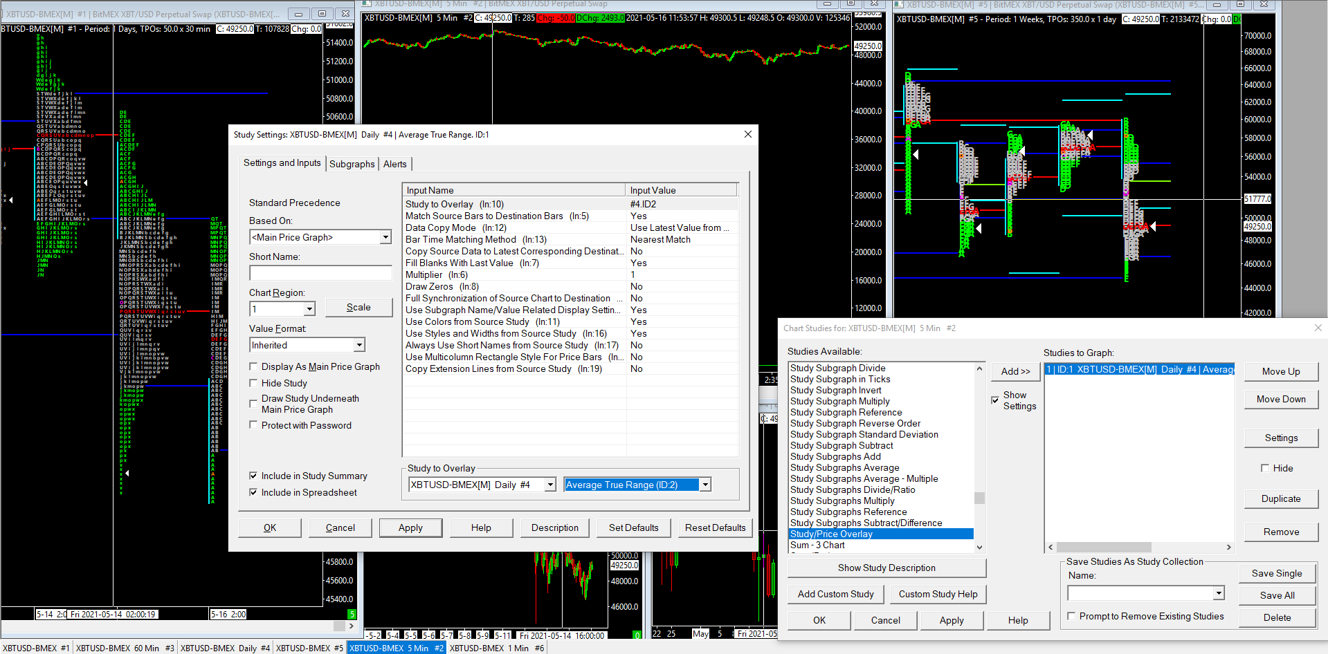Maximize the chart #1 window

click(322, 14)
